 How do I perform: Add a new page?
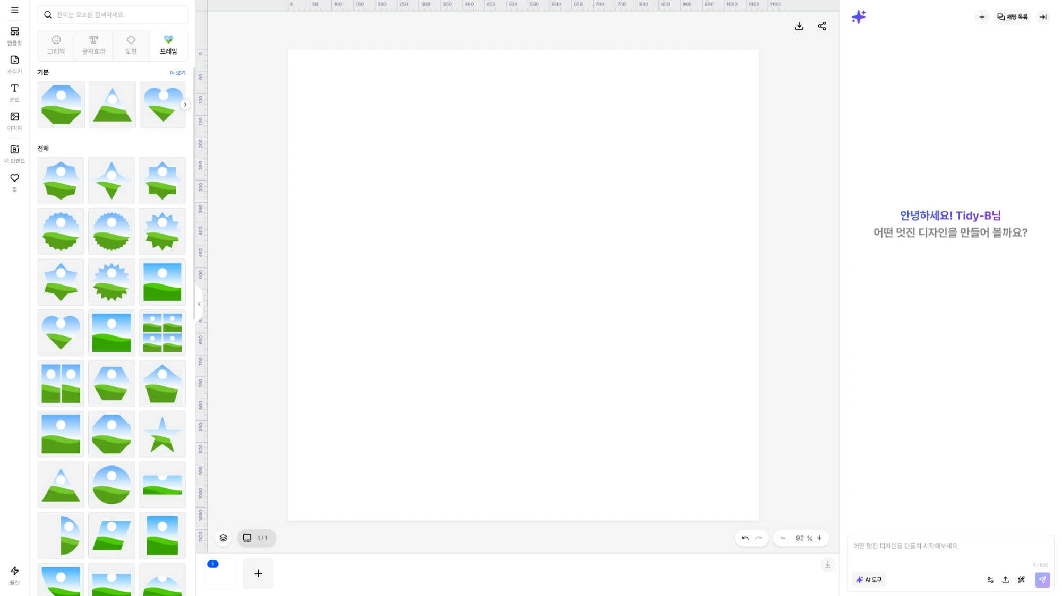pos(258,573)
